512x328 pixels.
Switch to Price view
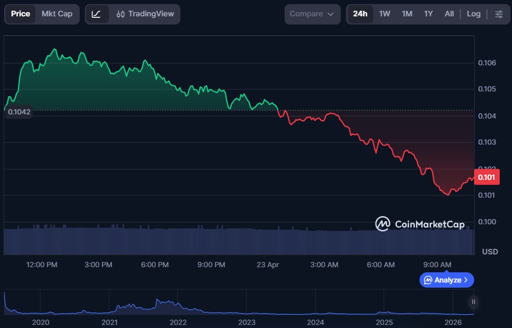pyautogui.click(x=20, y=14)
